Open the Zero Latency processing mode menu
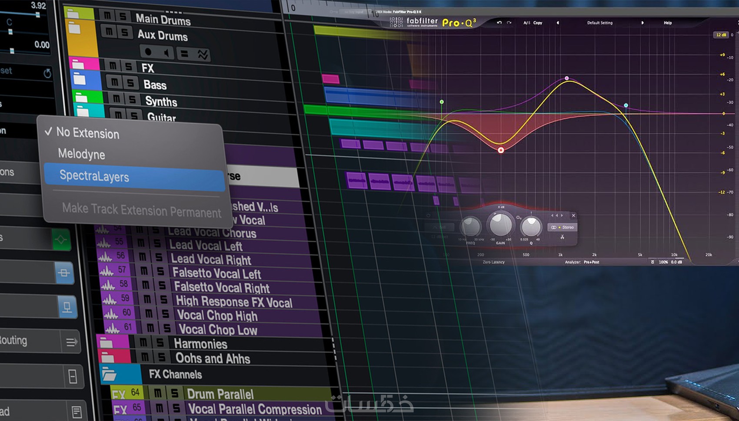 point(493,262)
